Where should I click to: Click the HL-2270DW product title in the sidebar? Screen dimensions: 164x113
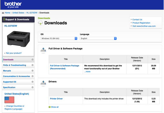[11, 26]
